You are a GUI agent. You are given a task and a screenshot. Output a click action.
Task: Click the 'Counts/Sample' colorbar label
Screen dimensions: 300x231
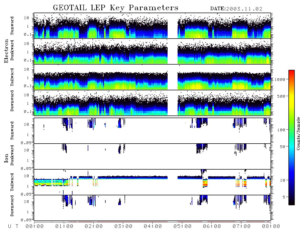[298, 133]
